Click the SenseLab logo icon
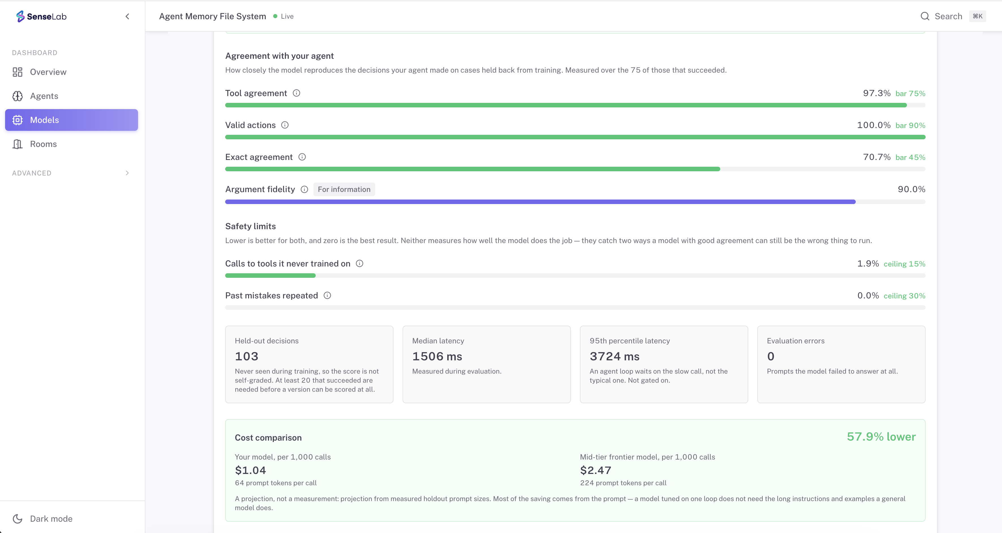1002x533 pixels. (20, 16)
